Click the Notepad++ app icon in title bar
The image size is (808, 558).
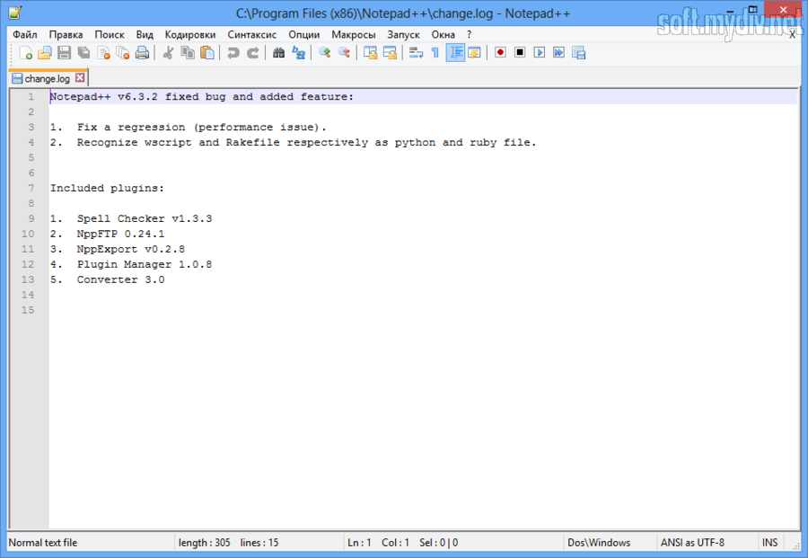point(15,13)
